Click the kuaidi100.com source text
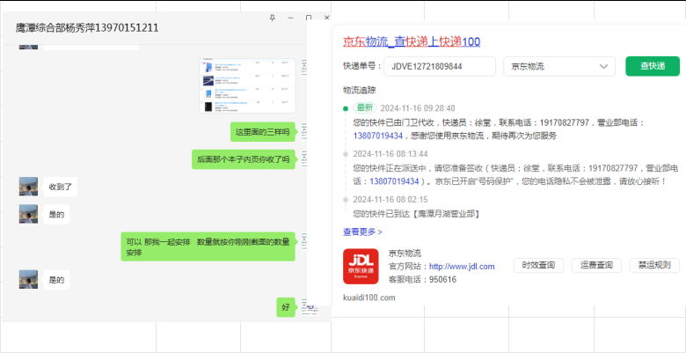 (369, 298)
